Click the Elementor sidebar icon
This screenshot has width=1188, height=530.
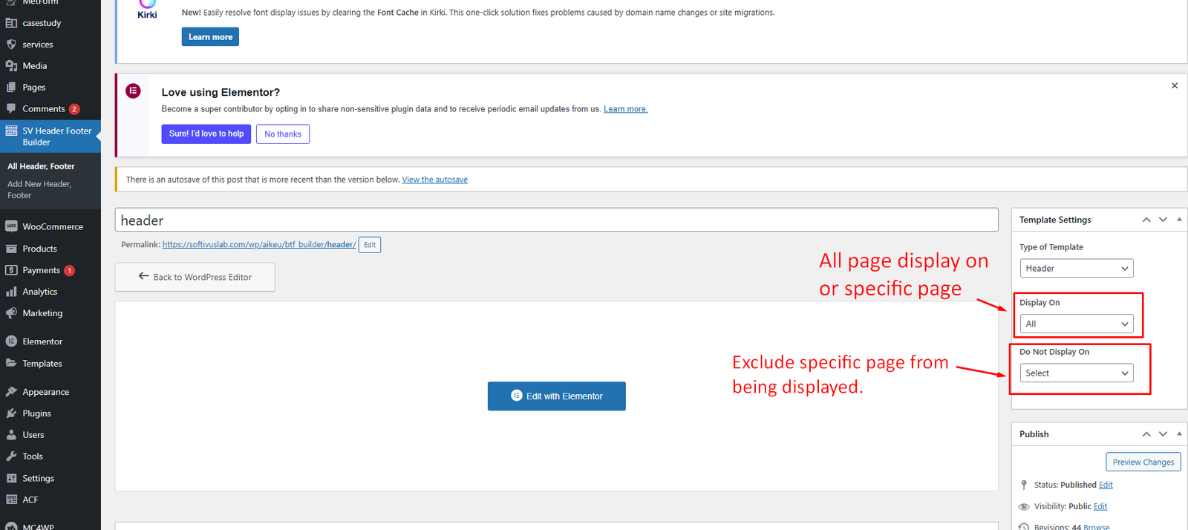(x=11, y=341)
